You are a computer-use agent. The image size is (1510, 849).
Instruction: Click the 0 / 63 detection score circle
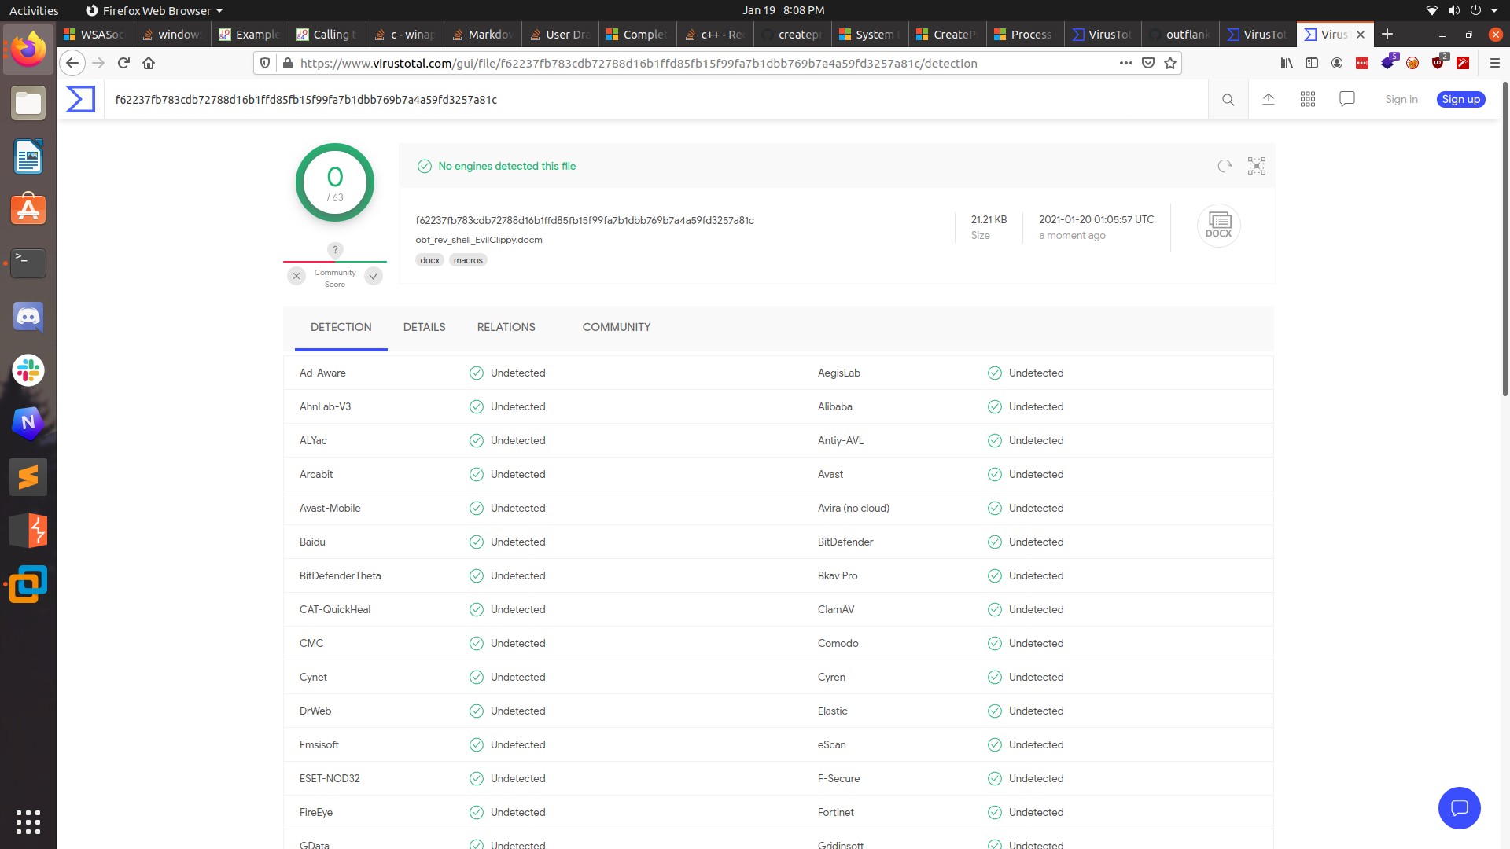coord(335,183)
